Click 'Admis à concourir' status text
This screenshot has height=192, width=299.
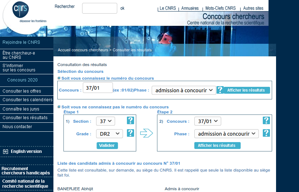point(182,189)
